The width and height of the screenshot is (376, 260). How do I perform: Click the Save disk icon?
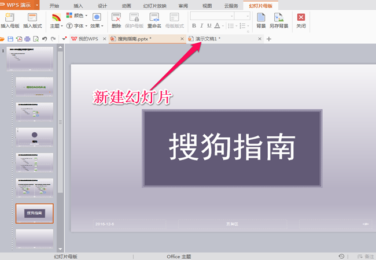tap(10, 39)
